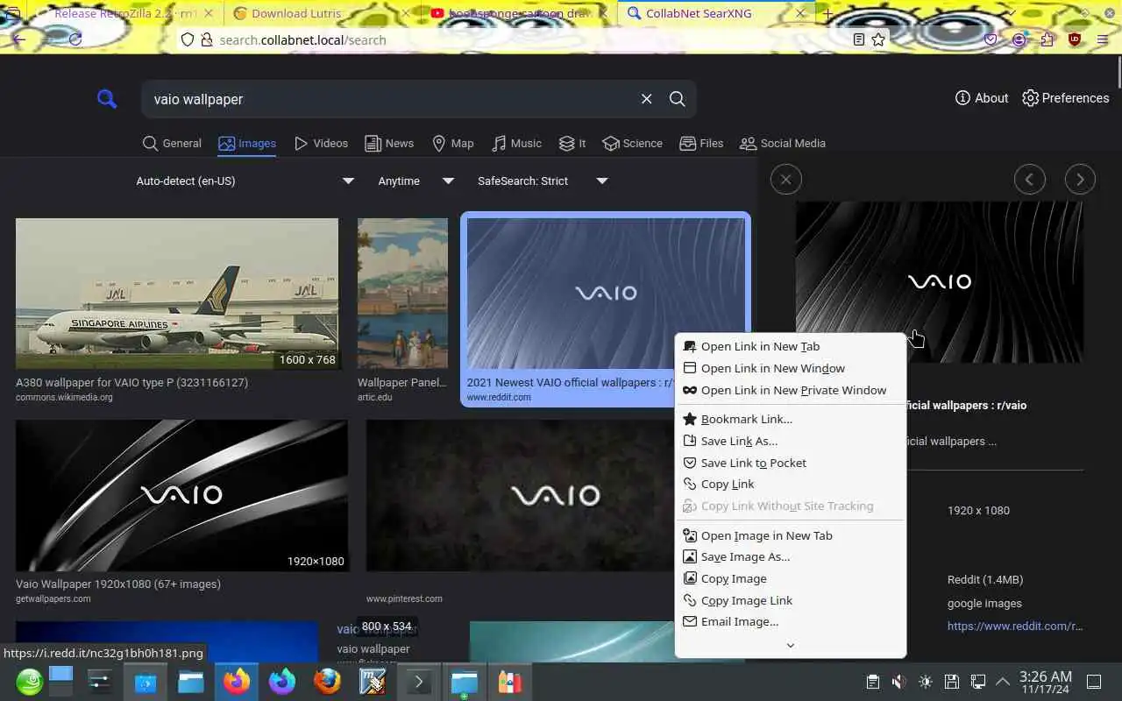Open the SafeSearch: Strict dropdown
The height and width of the screenshot is (701, 1122).
542,181
